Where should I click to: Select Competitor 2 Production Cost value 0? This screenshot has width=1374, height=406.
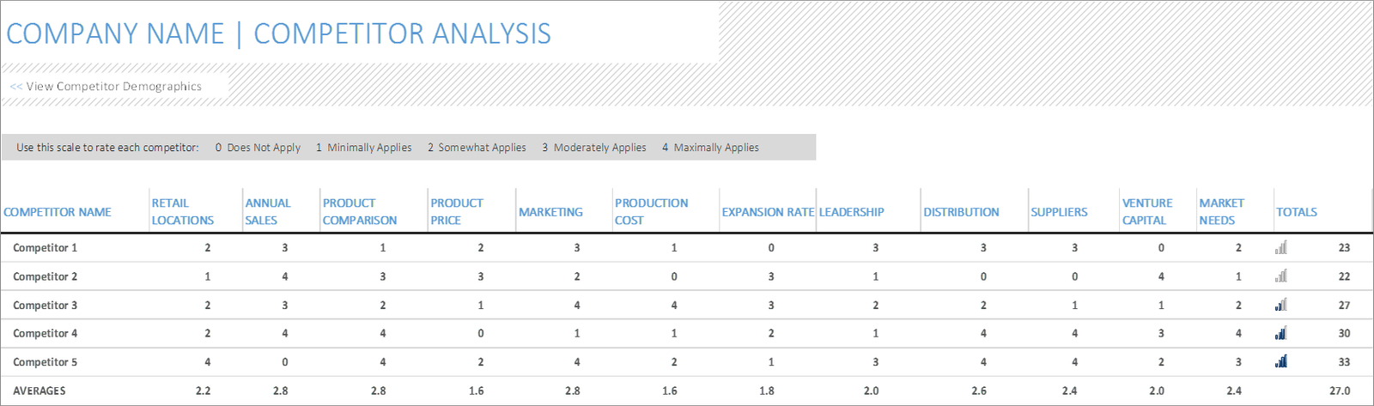point(673,276)
